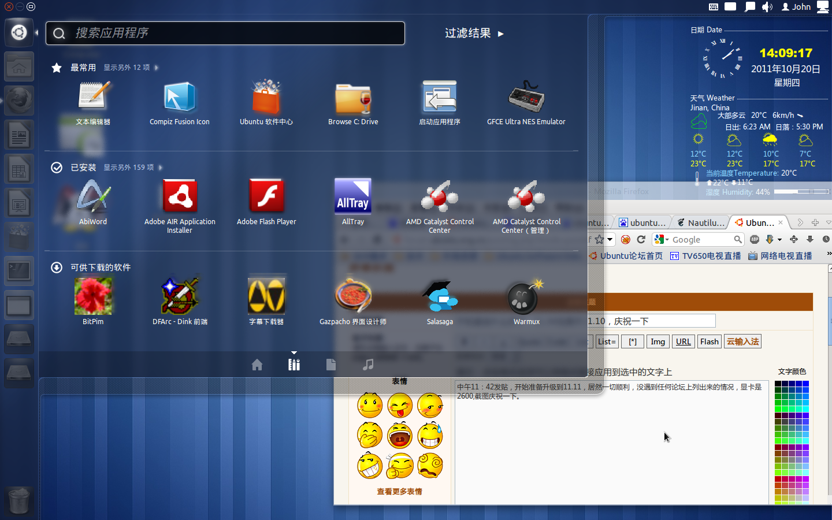Switch to Dash home lens
Image resolution: width=832 pixels, height=520 pixels.
tap(257, 365)
